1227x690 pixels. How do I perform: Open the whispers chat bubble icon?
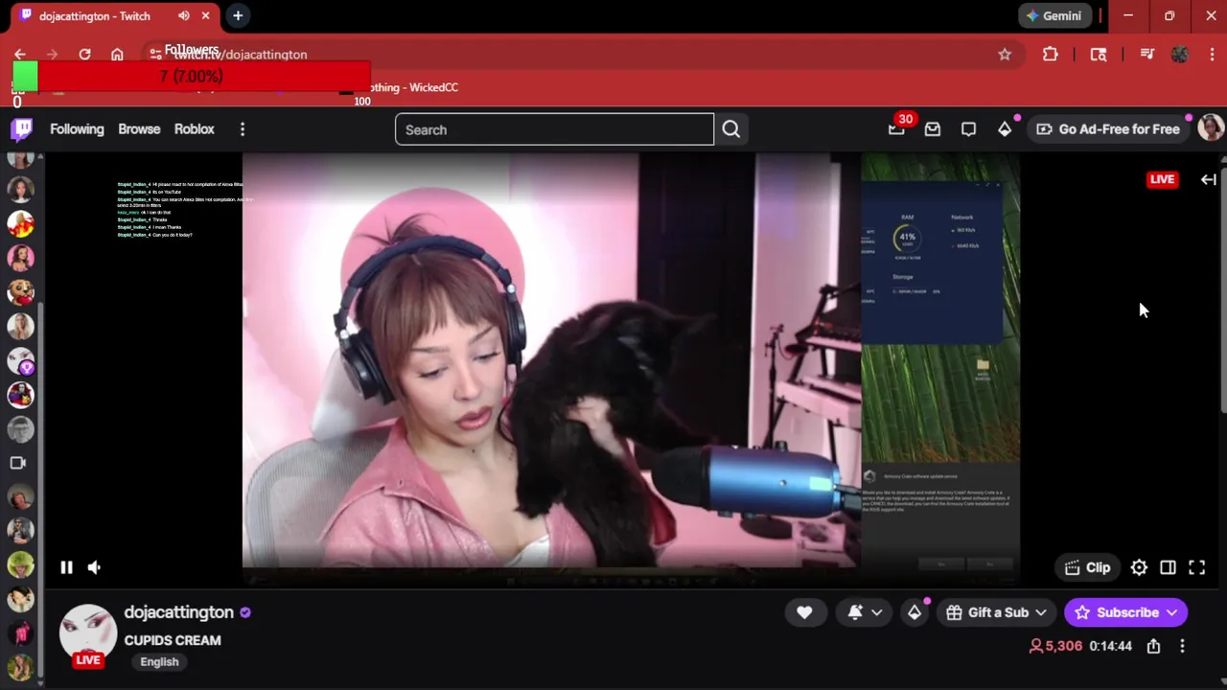tap(968, 129)
